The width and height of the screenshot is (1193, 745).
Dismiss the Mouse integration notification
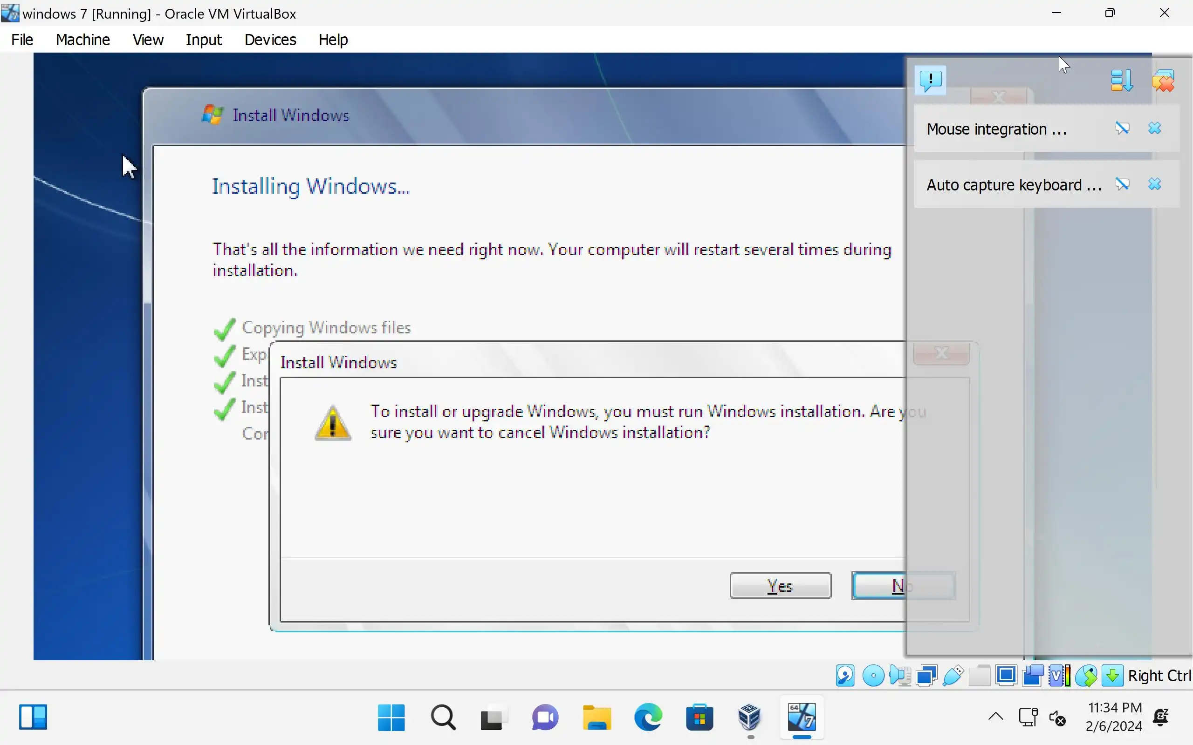(x=1154, y=129)
